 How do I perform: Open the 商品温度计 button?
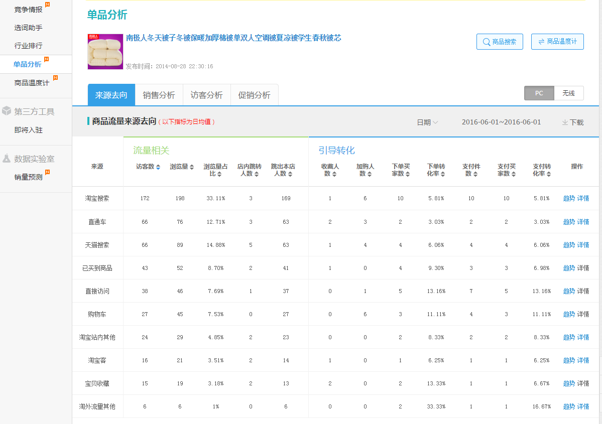[557, 42]
